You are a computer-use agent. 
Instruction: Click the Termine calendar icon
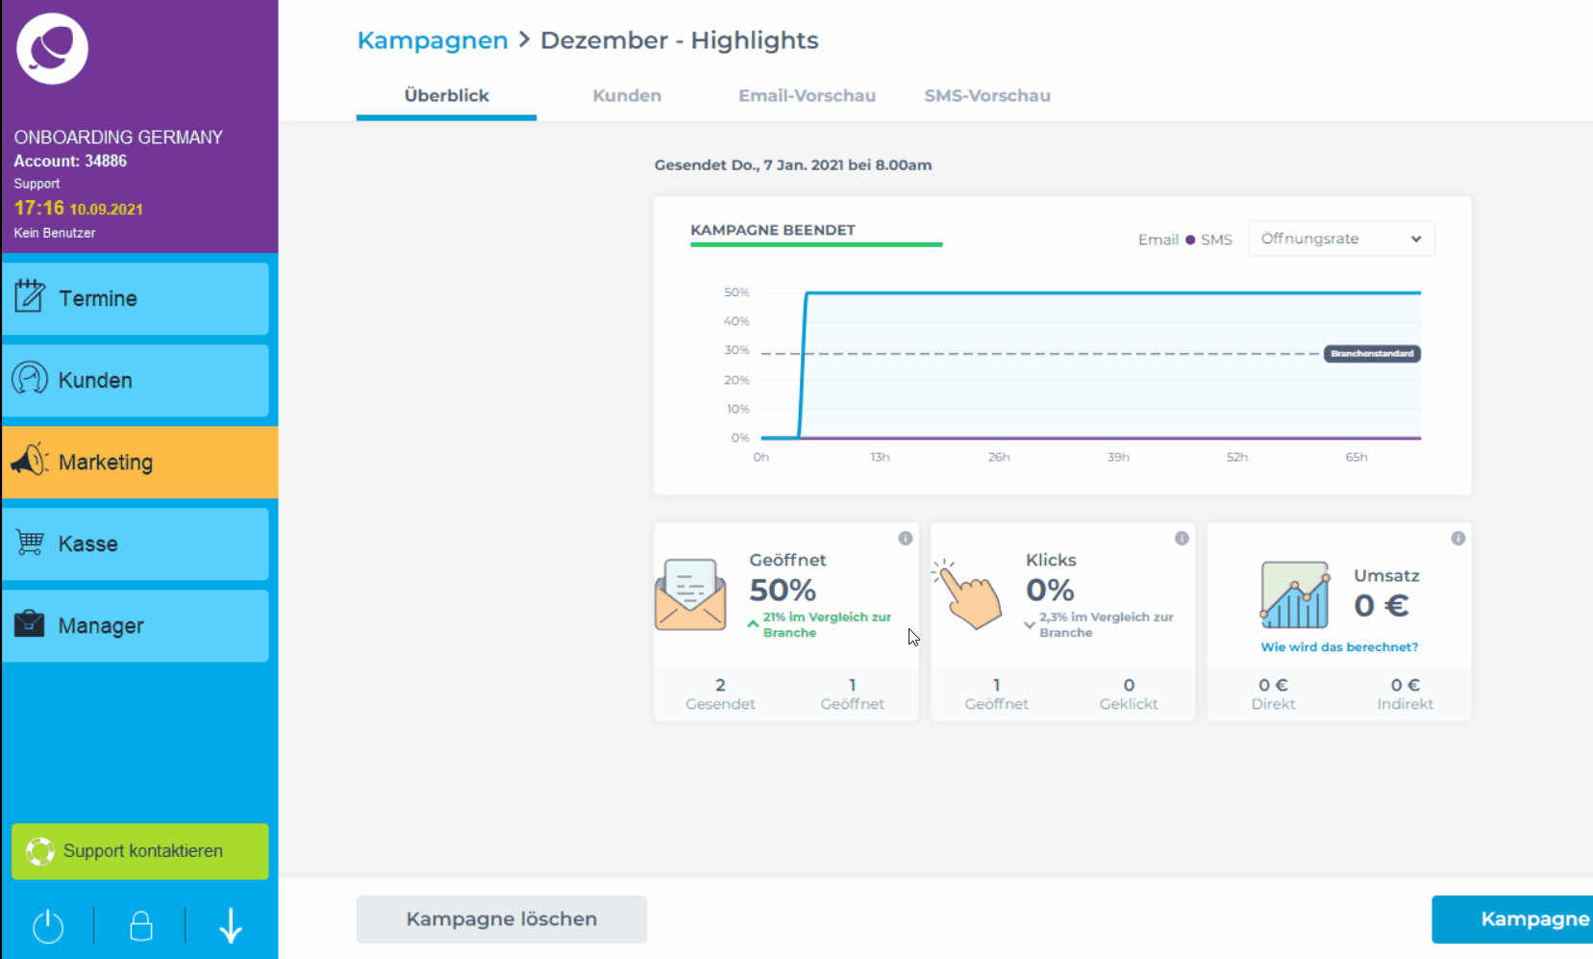point(30,296)
